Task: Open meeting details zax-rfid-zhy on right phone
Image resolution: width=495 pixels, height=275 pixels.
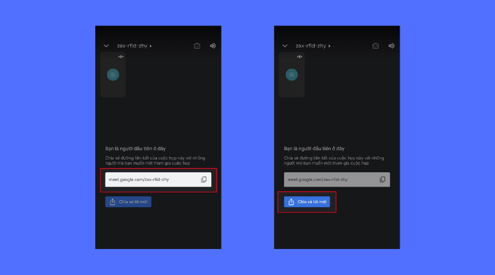Action: 313,46
